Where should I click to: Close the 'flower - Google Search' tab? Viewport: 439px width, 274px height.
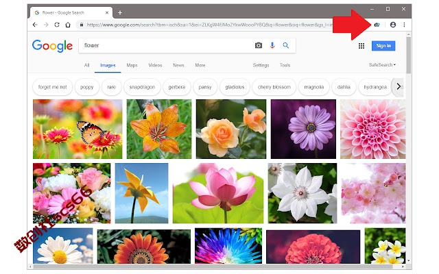click(107, 12)
